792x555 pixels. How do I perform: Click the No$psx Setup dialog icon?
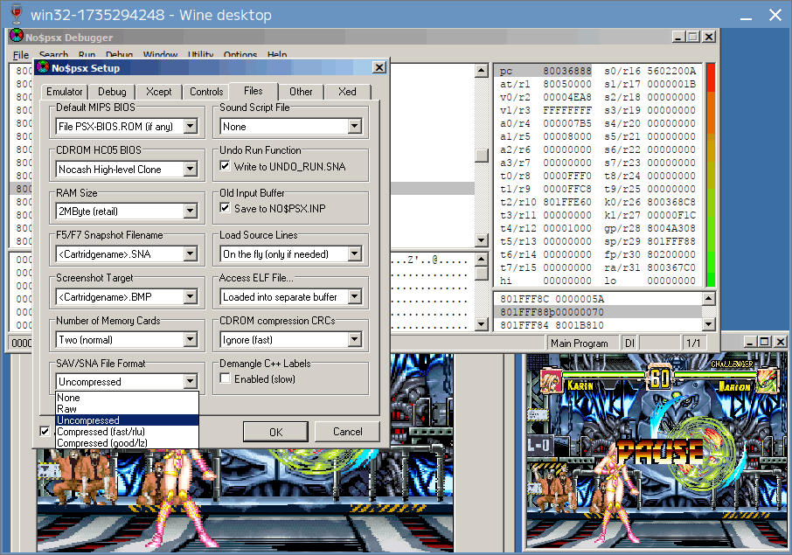pyautogui.click(x=43, y=67)
